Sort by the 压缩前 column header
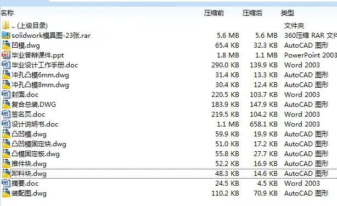The image size is (337, 206). (214, 13)
